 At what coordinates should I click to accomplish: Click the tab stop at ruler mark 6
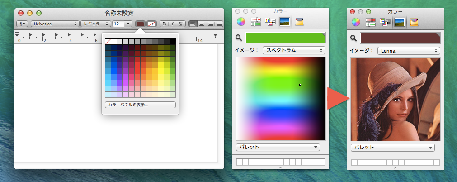pyautogui.click(x=95, y=35)
